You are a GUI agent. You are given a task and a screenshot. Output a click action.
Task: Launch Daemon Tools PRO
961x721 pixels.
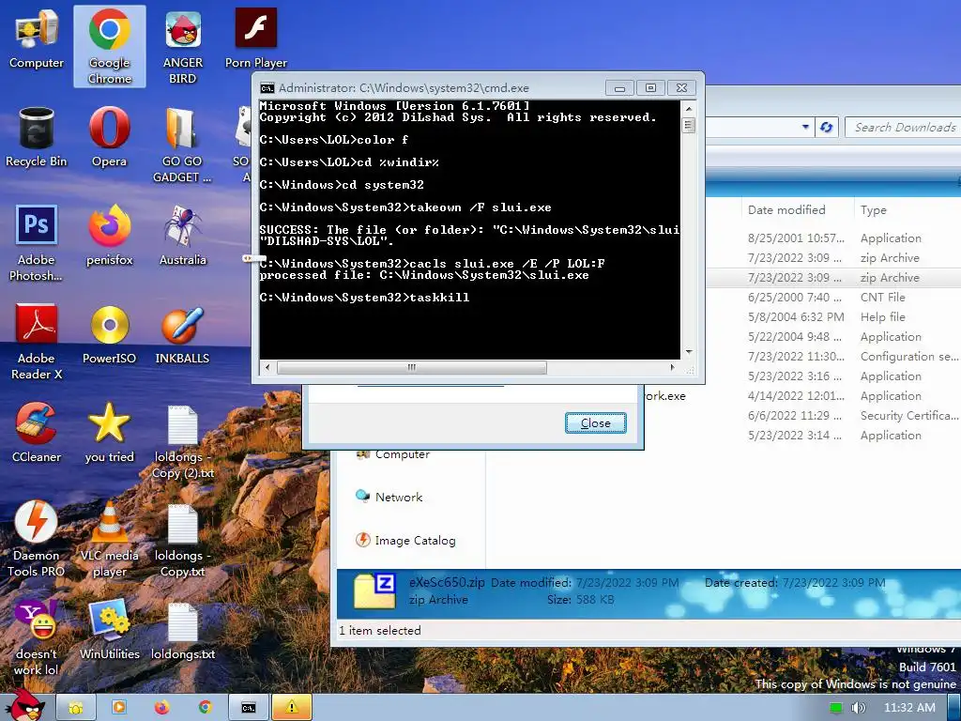click(37, 540)
